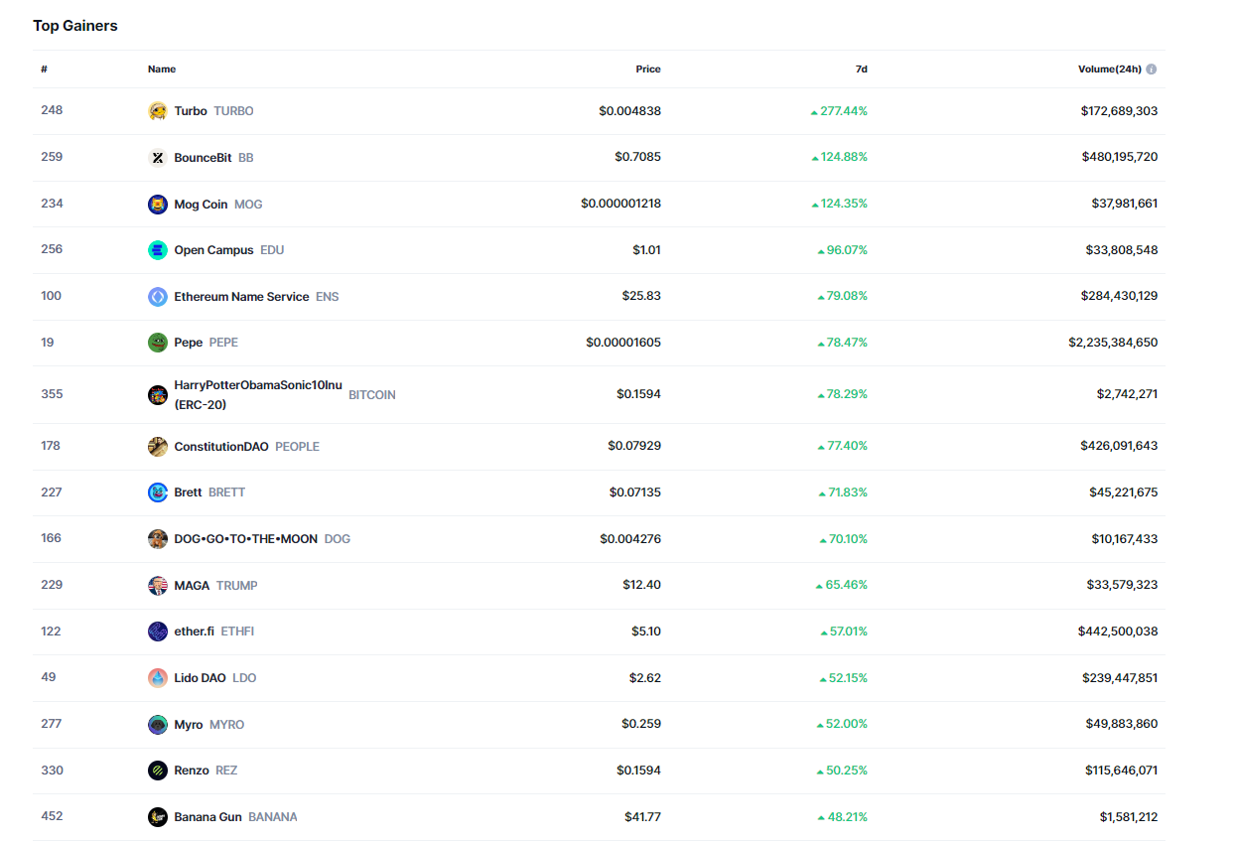Click the Pepe frog logo icon

(157, 343)
